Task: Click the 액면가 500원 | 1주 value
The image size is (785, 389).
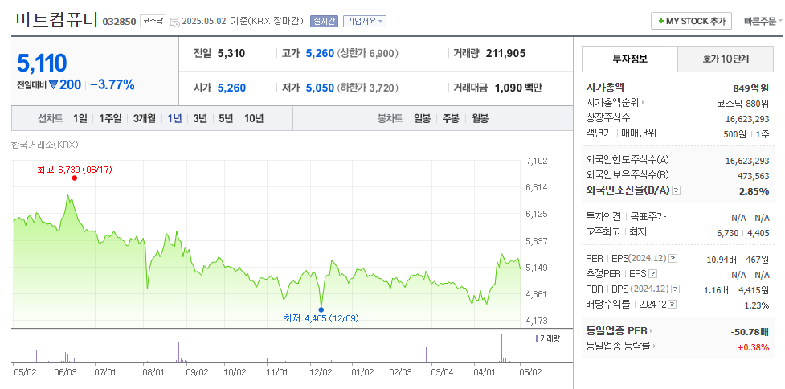Action: pyautogui.click(x=746, y=133)
